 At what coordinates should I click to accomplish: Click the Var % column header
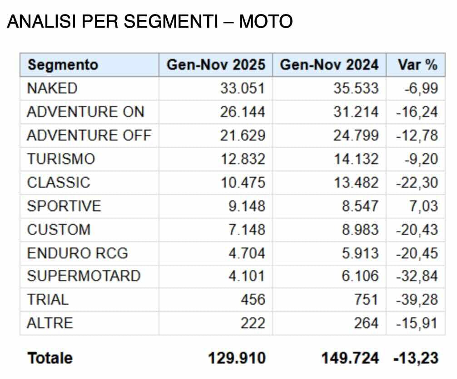[417, 65]
